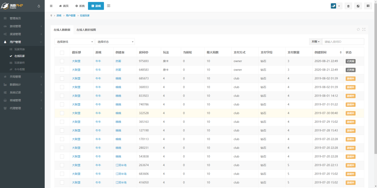Screen dimensions: 377x188
Task: Toggle the sidebar with the hamburger icon
Action: tap(51, 6)
